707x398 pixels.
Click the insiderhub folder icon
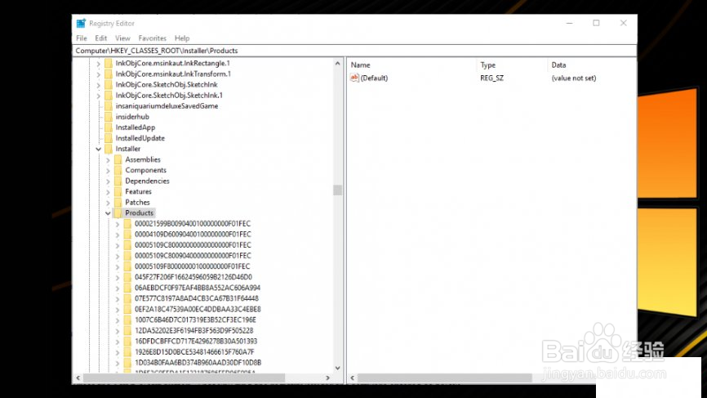click(x=109, y=116)
